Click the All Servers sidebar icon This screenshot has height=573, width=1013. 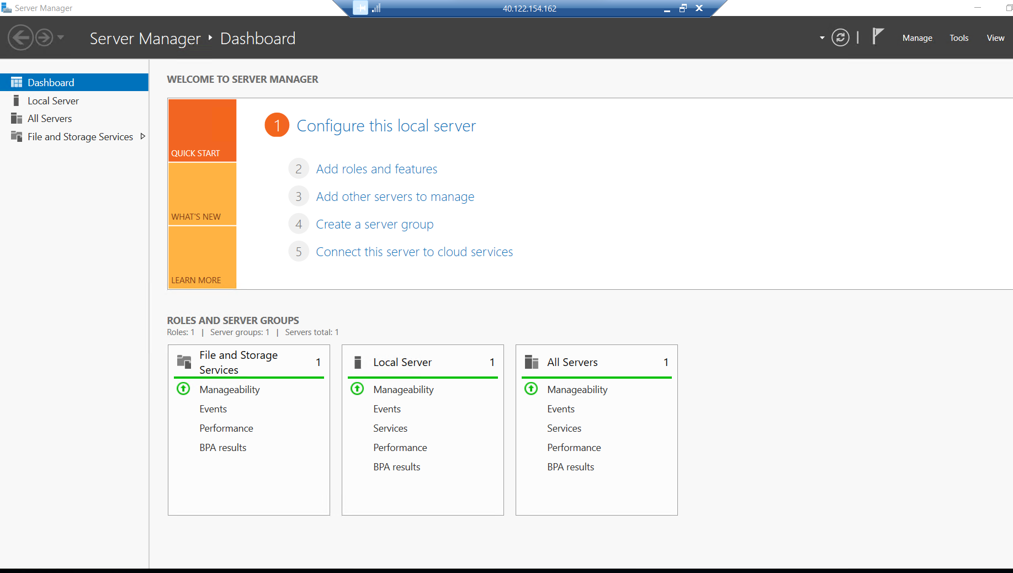click(17, 119)
